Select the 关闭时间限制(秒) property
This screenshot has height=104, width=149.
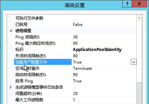tap(30, 56)
